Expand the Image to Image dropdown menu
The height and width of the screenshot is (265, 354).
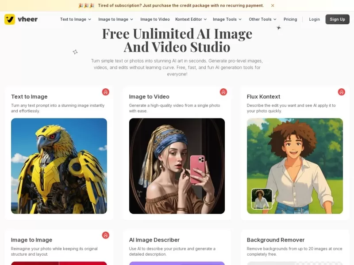coord(115,19)
